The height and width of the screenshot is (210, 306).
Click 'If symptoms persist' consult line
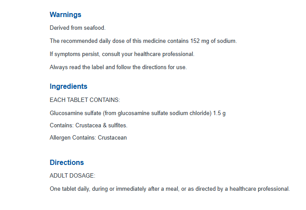[122, 54]
